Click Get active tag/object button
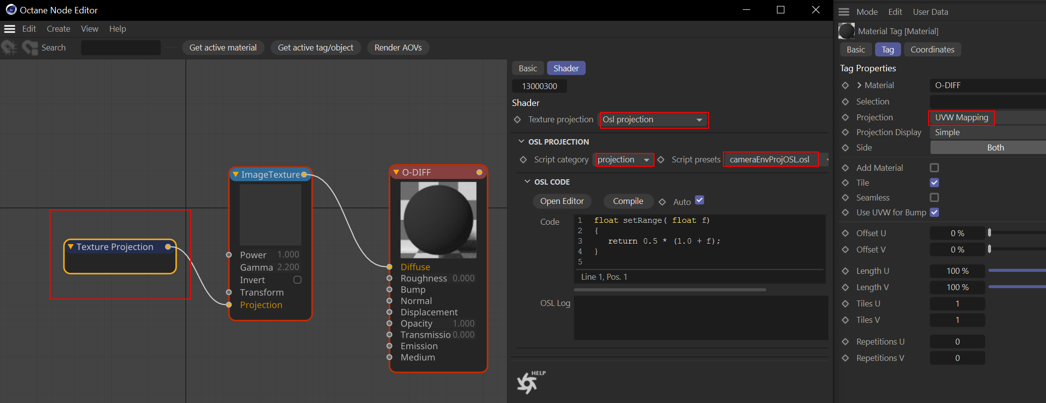This screenshot has height=403, width=1046. [316, 48]
